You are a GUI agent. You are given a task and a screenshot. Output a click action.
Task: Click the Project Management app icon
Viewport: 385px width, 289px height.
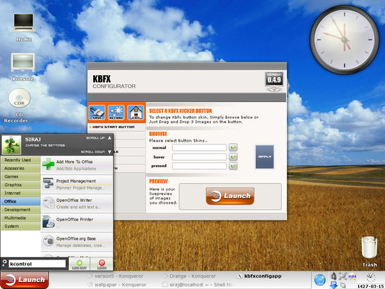(48, 184)
